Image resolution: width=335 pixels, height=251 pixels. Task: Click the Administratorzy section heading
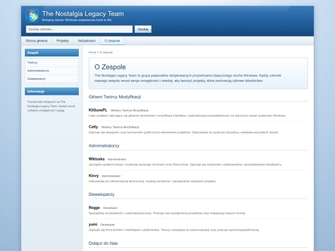104,146
